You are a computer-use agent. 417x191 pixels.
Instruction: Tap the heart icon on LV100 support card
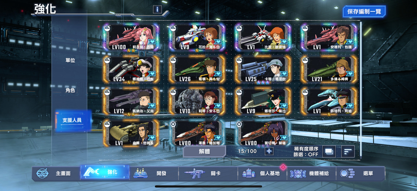pos(152,42)
